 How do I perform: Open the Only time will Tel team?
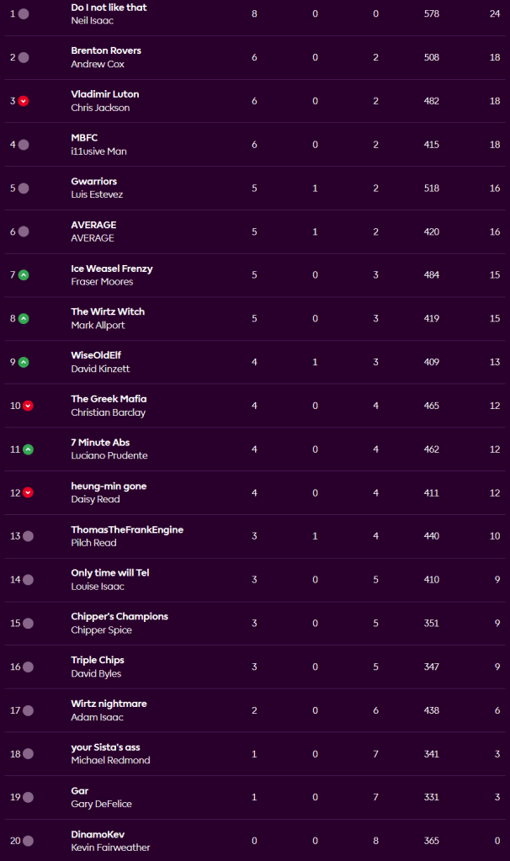click(109, 573)
